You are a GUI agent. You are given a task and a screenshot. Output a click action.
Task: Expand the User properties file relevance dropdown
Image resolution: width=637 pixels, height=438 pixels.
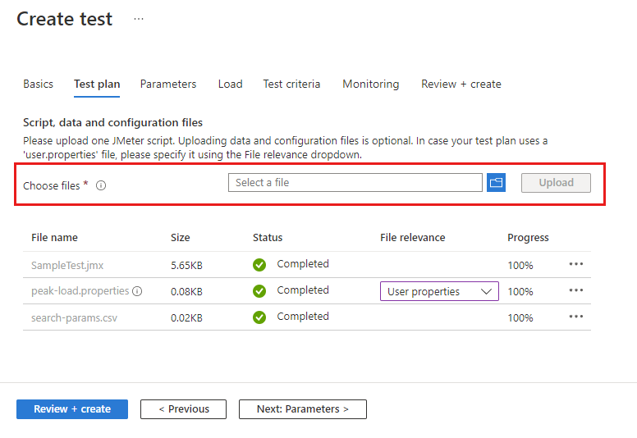(x=439, y=291)
